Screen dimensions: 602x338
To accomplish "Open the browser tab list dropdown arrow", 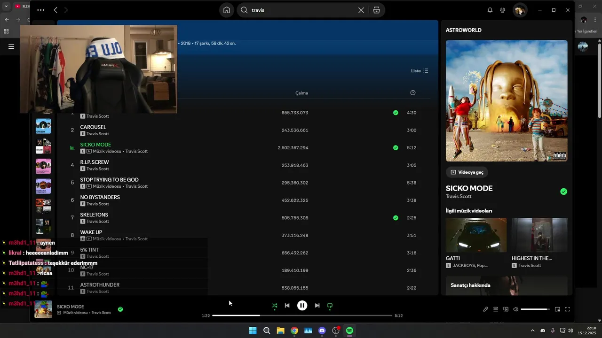I will [6, 6].
